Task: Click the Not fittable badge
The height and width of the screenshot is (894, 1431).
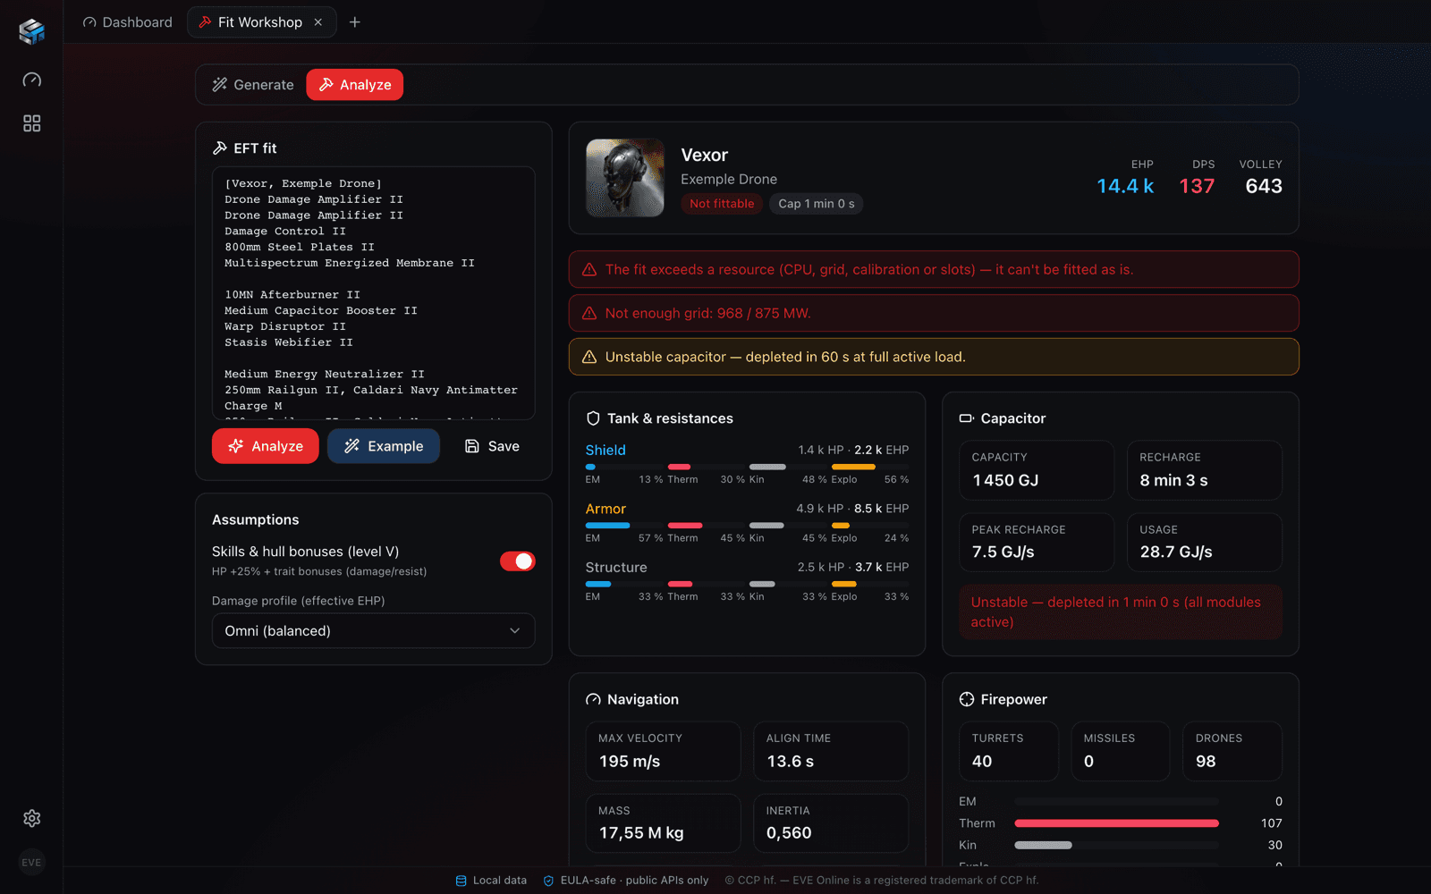Action: pyautogui.click(x=722, y=204)
